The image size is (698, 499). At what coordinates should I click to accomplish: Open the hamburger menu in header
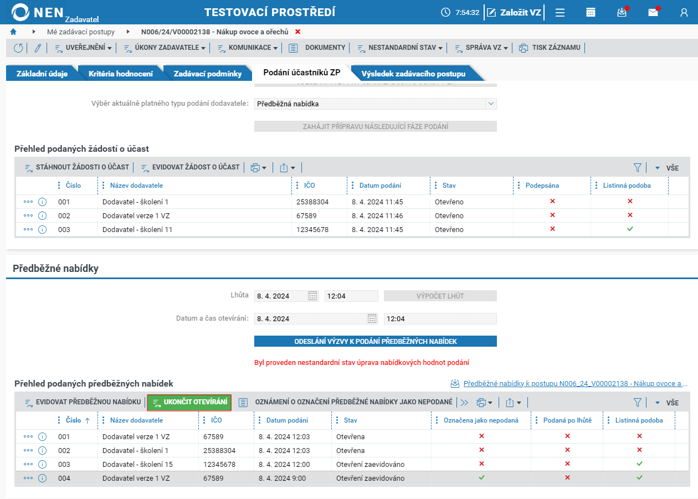click(560, 12)
